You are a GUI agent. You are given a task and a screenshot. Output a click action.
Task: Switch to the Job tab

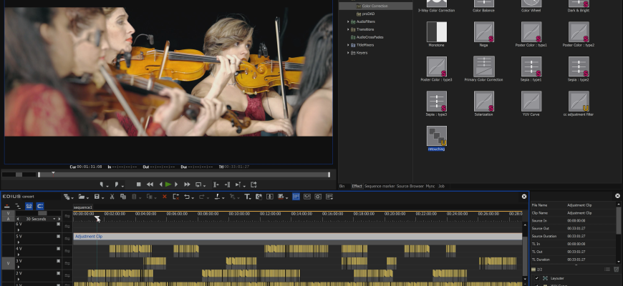coord(441,186)
